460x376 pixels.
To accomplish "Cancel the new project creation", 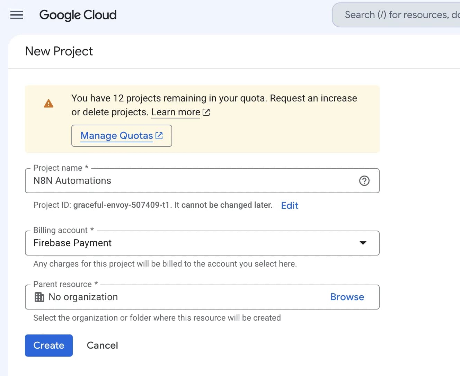I will [102, 346].
